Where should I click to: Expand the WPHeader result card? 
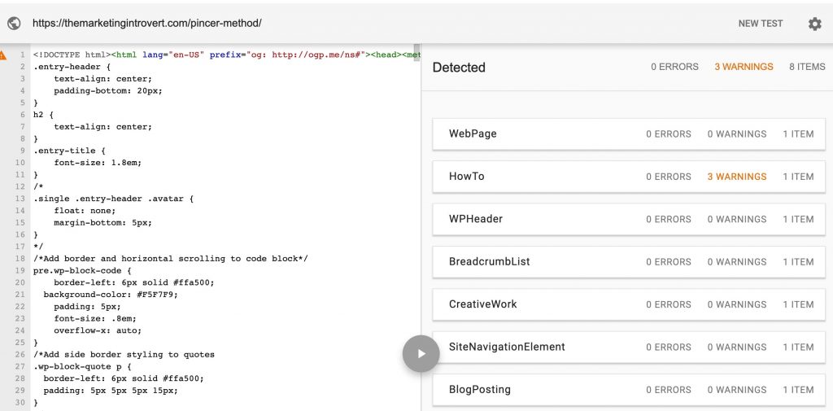point(629,219)
